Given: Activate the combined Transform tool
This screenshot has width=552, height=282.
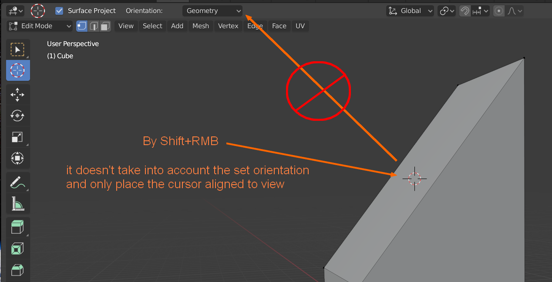Looking at the screenshot, I should pos(18,158).
